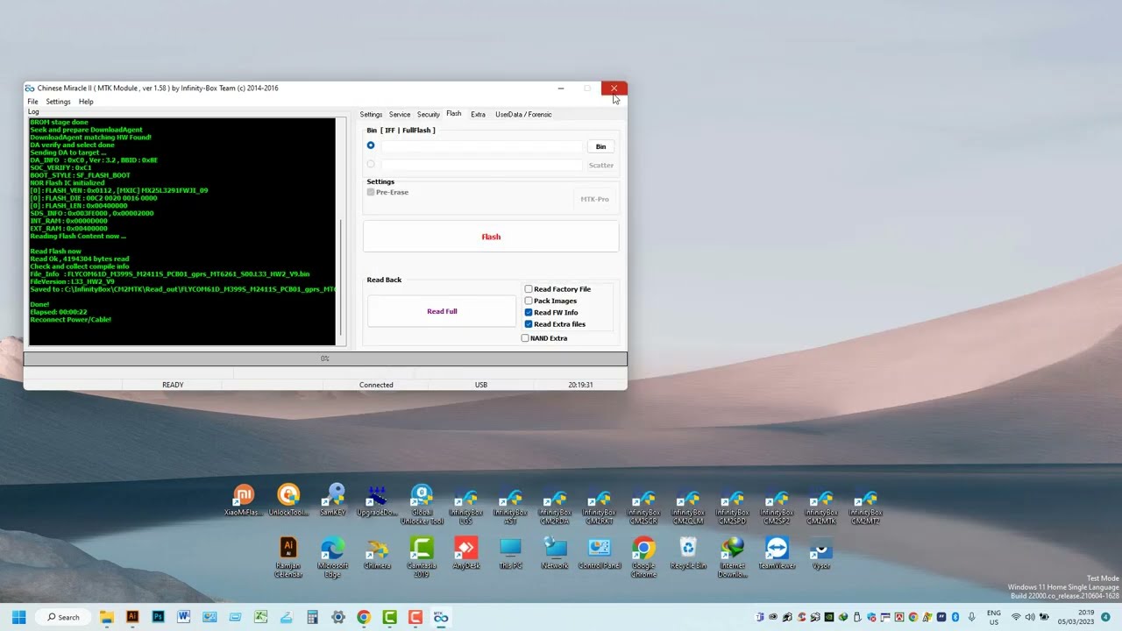The image size is (1122, 631).
Task: Open the InfinityBox LGS desktop icon
Action: (466, 505)
